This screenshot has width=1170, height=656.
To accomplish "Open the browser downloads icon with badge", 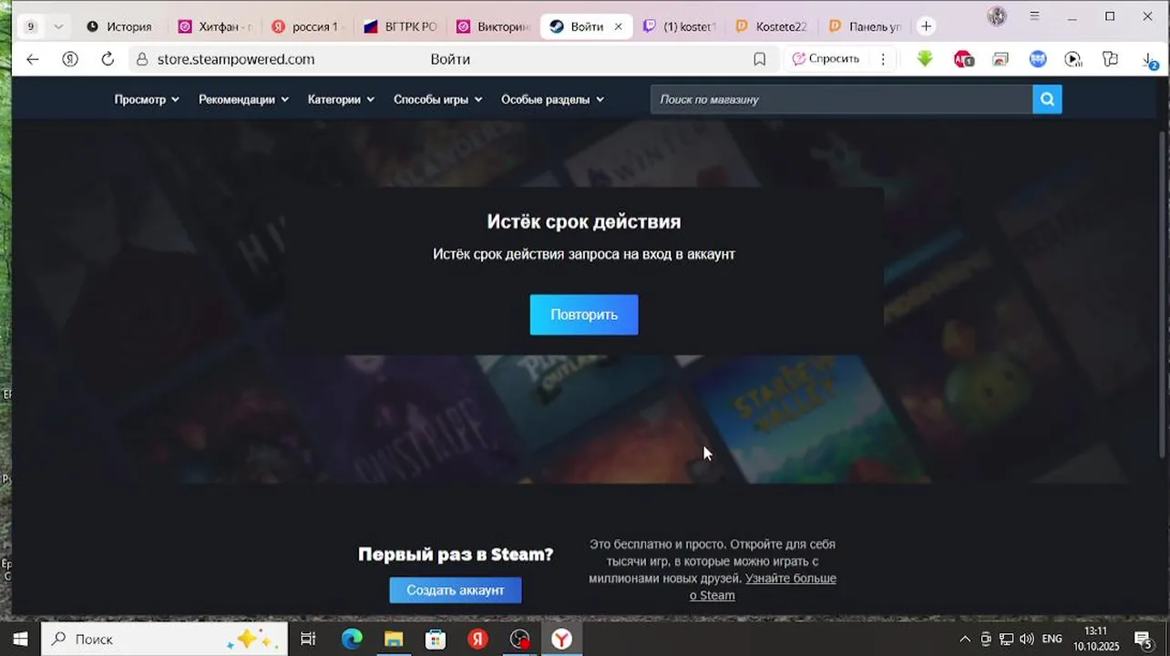I will coord(1149,59).
